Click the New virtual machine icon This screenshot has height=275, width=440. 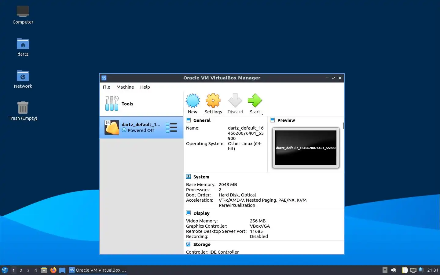(x=193, y=101)
